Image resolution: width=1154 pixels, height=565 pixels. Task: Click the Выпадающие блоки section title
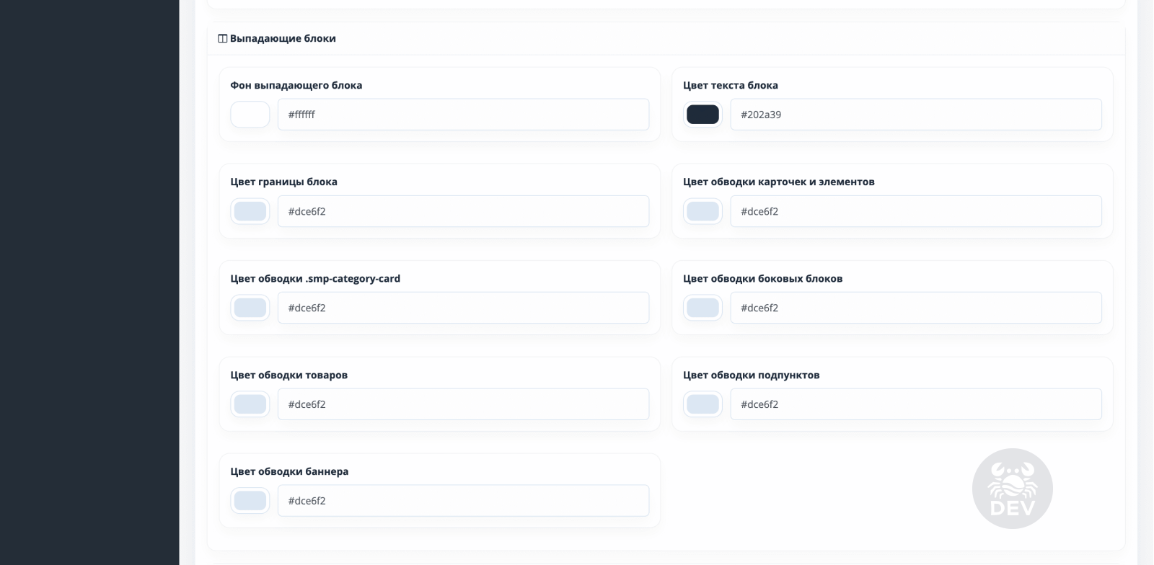tap(283, 38)
